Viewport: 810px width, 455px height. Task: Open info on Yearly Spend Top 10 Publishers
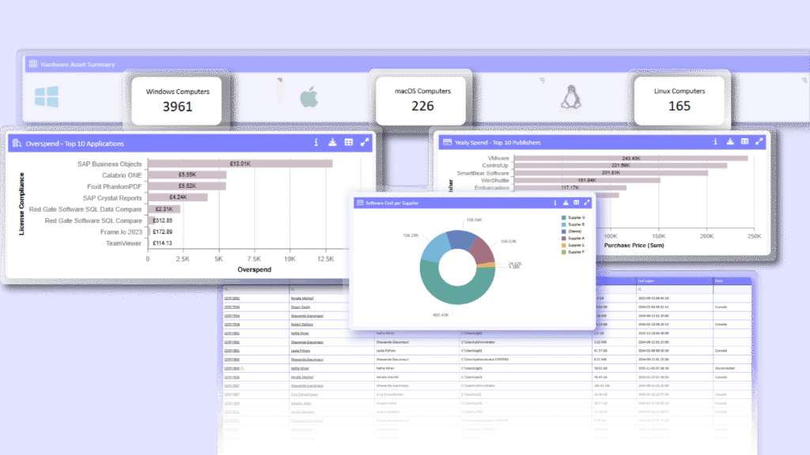pos(715,141)
